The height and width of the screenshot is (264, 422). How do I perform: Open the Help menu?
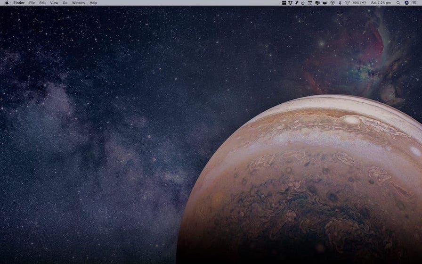pos(93,3)
